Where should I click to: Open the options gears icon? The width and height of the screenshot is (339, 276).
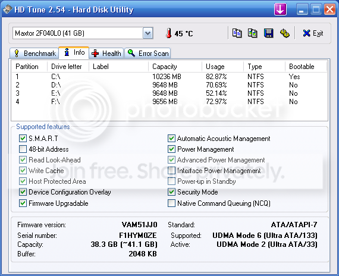click(285, 33)
